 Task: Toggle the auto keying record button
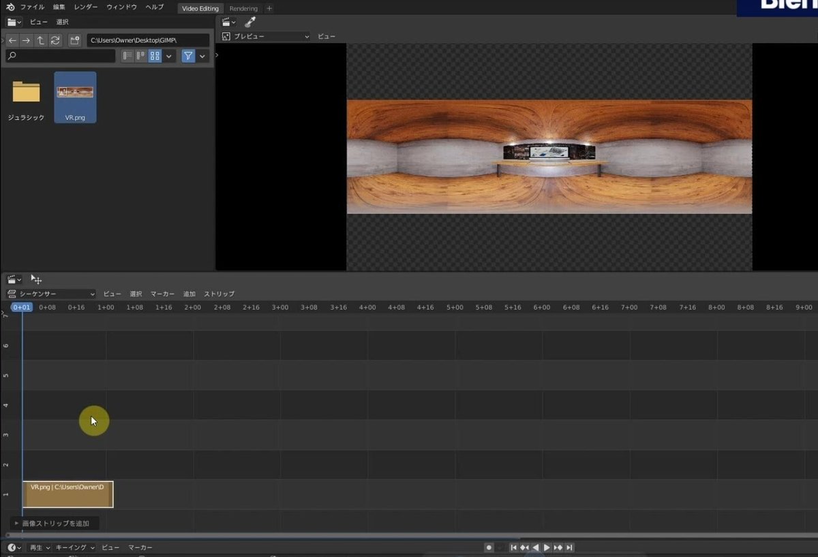coord(489,547)
